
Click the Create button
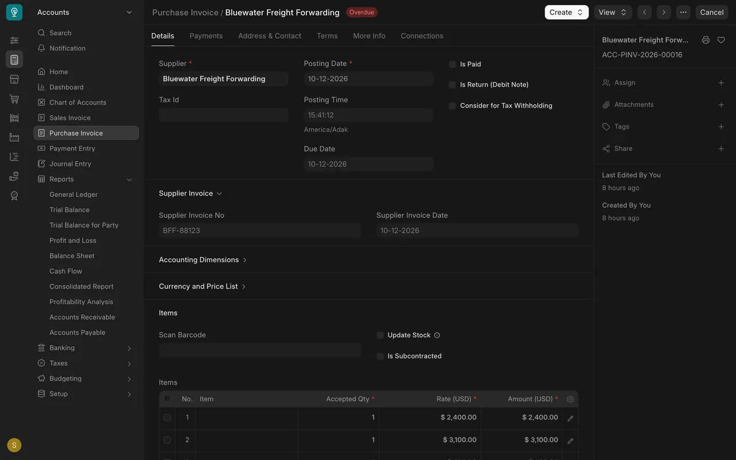tap(566, 12)
